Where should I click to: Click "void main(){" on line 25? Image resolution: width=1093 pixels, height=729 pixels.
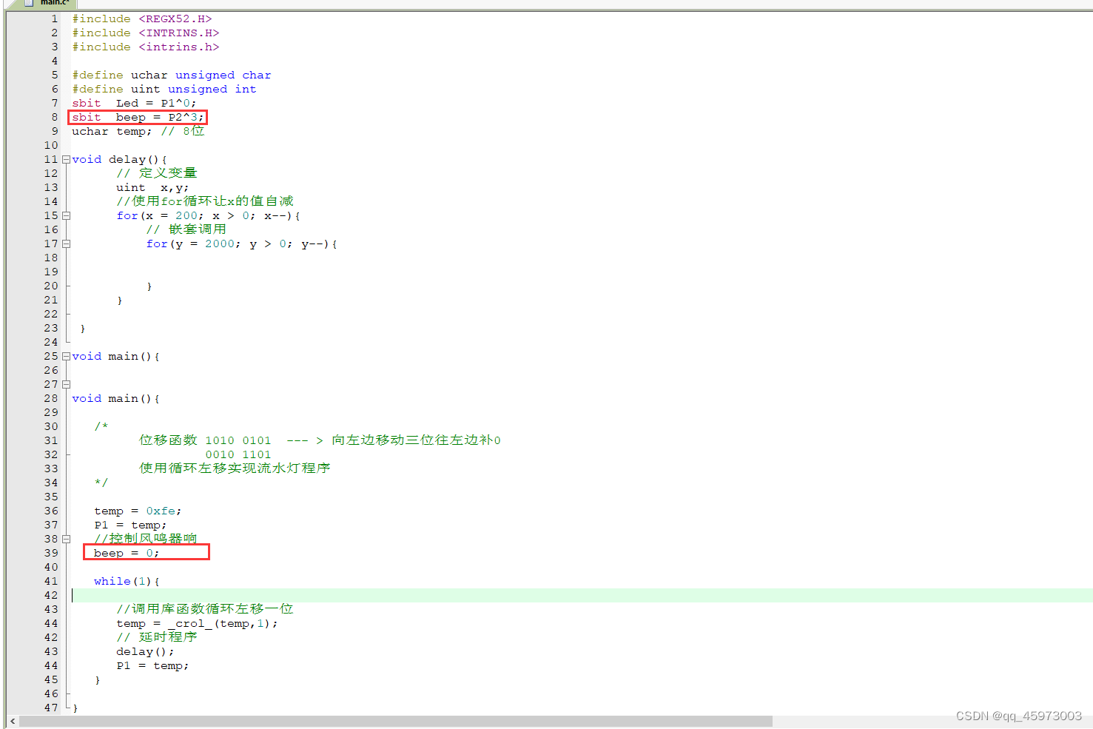(115, 356)
